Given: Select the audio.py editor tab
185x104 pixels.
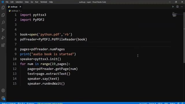Looking at the screenshot, I should tap(14, 7).
